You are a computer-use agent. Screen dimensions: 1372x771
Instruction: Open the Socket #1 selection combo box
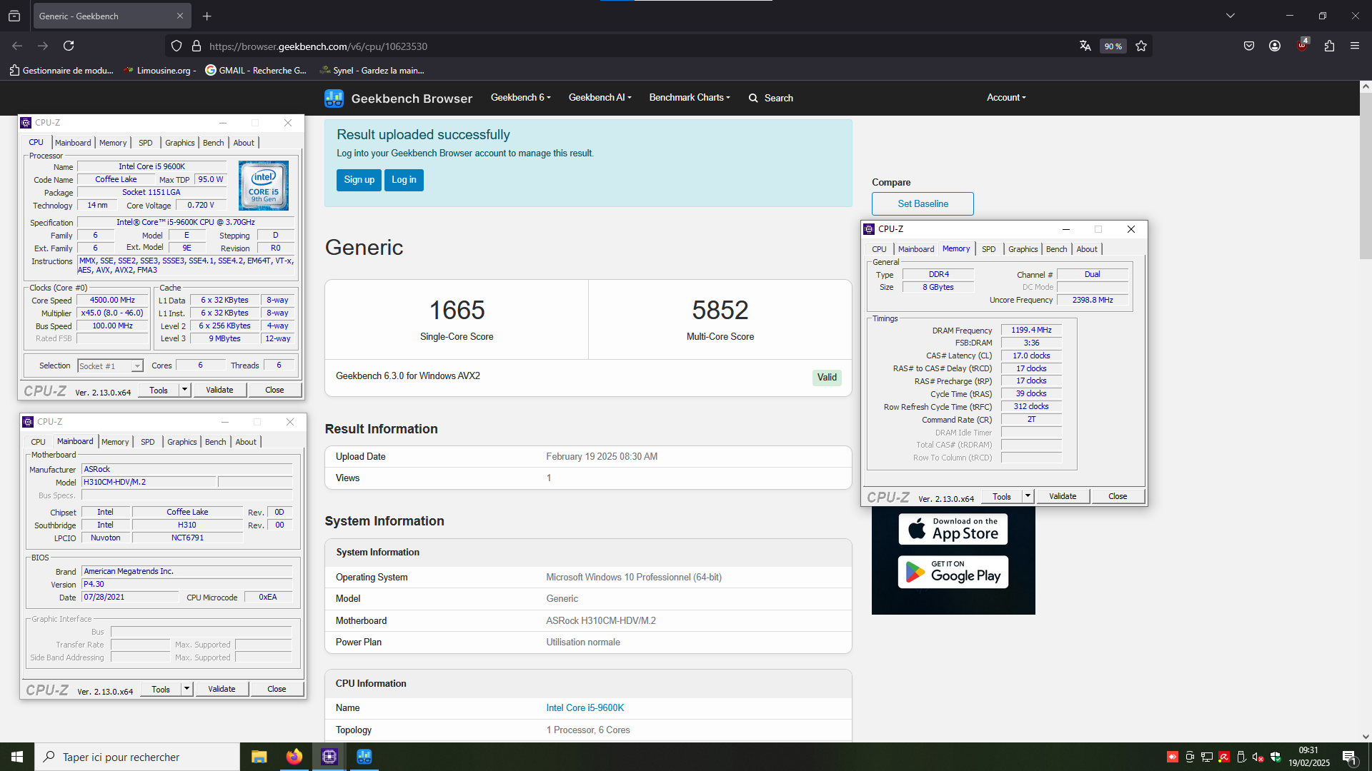click(x=110, y=366)
